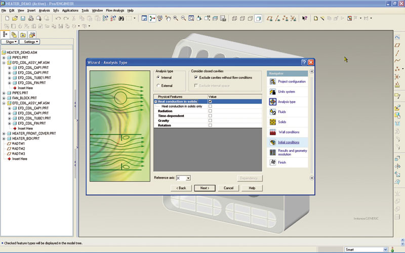The image size is (405, 253).
Task: Click the Refit zoom icon
Action: [x=191, y=18]
